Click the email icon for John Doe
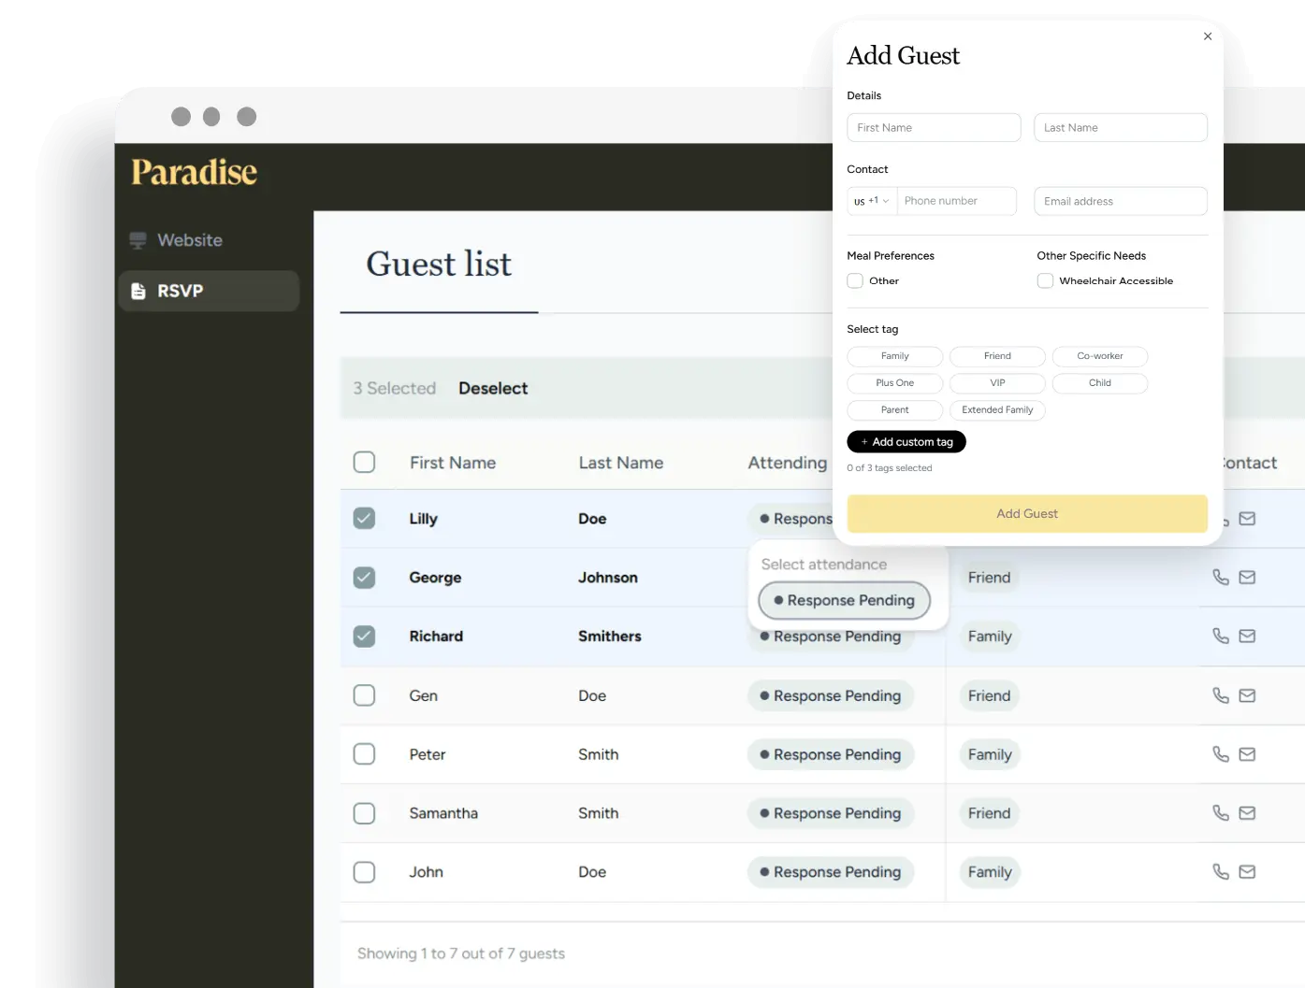This screenshot has width=1305, height=988. pos(1247,872)
